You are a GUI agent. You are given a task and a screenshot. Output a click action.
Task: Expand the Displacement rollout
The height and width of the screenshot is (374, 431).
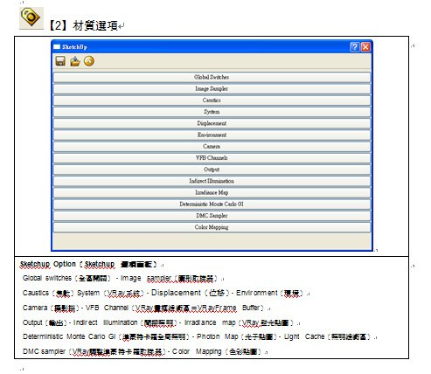pyautogui.click(x=212, y=123)
